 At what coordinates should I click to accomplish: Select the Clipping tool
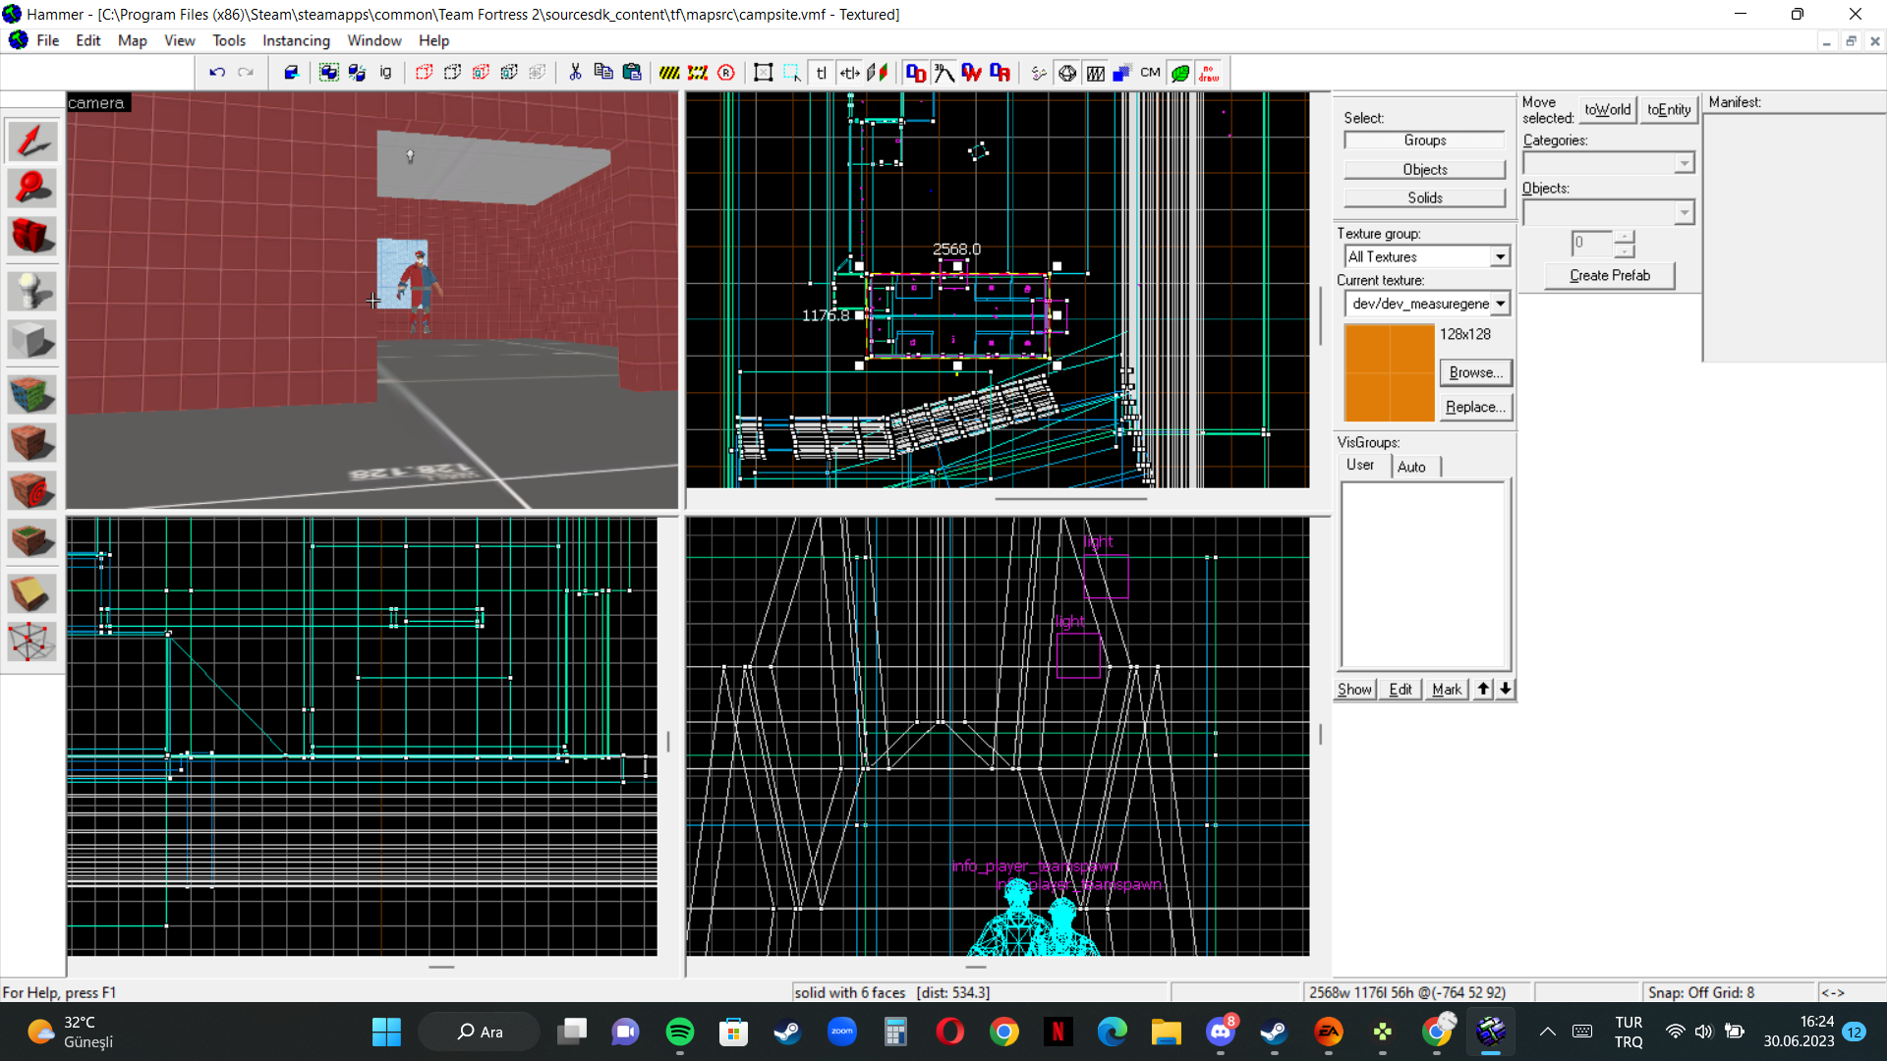pos(32,593)
